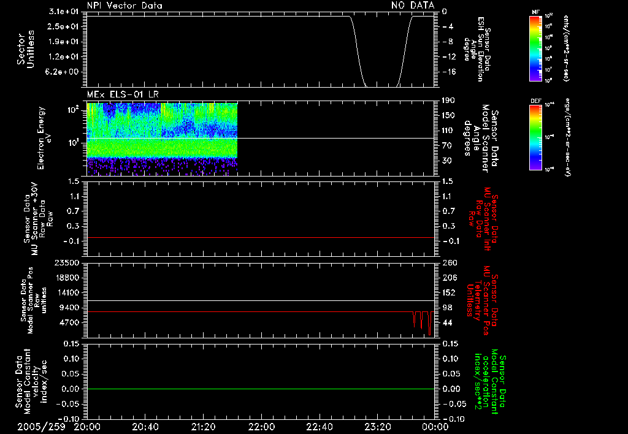
Task: Click the "18800" scanner position axis value
Action: coord(66,278)
